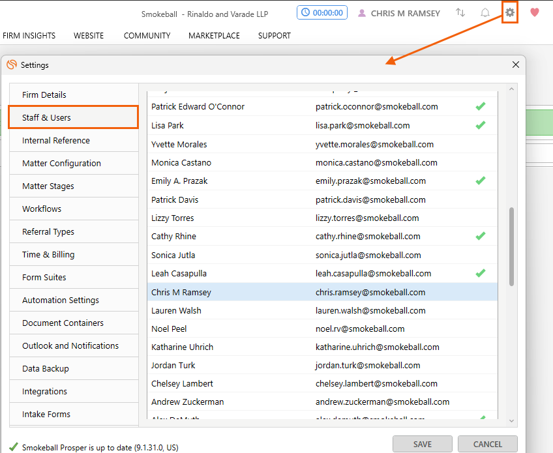Viewport: 553px width, 453px height.
Task: Click the green checkmark in Cathy Rhine row
Action: point(481,236)
